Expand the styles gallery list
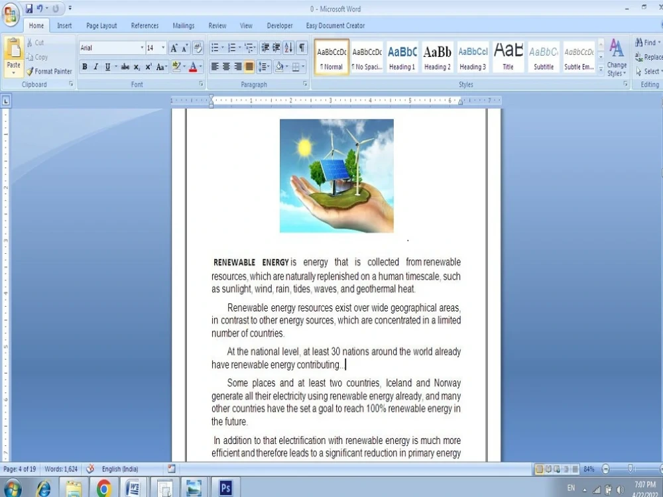 click(601, 69)
